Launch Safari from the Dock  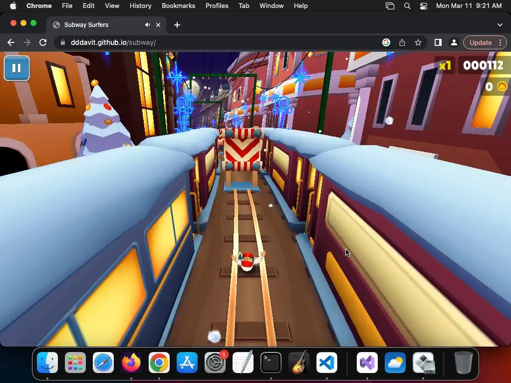pyautogui.click(x=103, y=363)
